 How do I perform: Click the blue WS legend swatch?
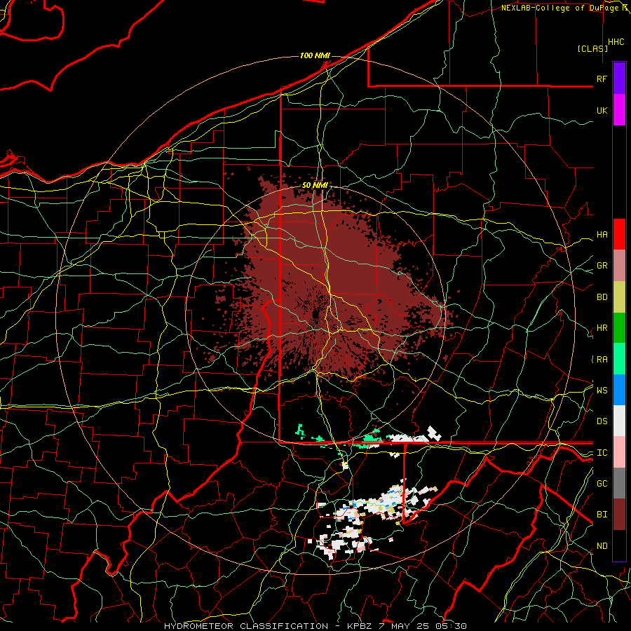point(619,390)
